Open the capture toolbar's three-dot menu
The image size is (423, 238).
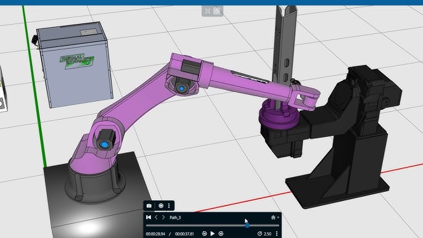click(169, 206)
